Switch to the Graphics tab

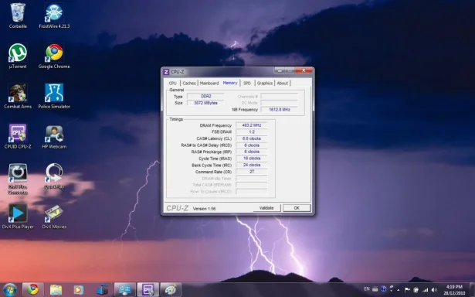tap(265, 83)
